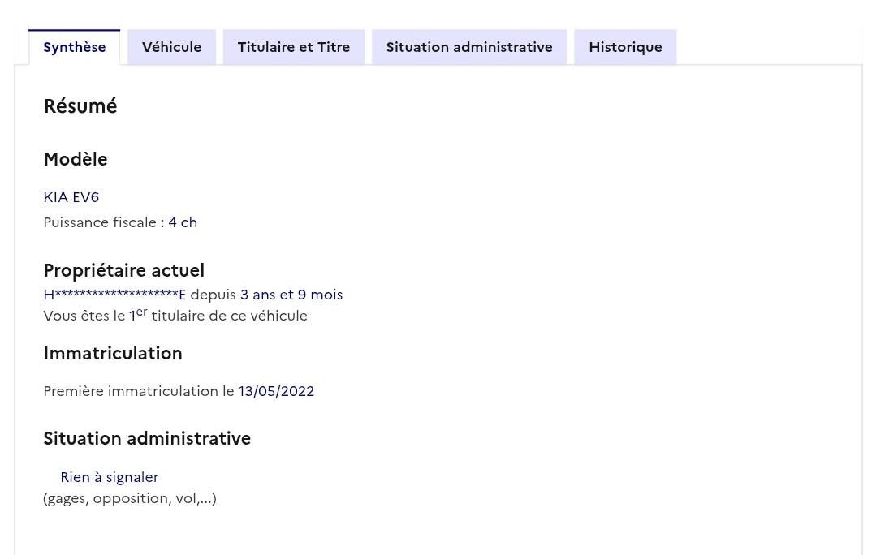This screenshot has width=876, height=555.
Task: Switch to the Titulaire et Titre tab
Action: click(293, 47)
